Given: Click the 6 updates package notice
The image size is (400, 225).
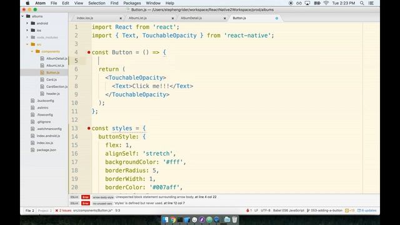Looking at the screenshot, I should tap(367, 211).
